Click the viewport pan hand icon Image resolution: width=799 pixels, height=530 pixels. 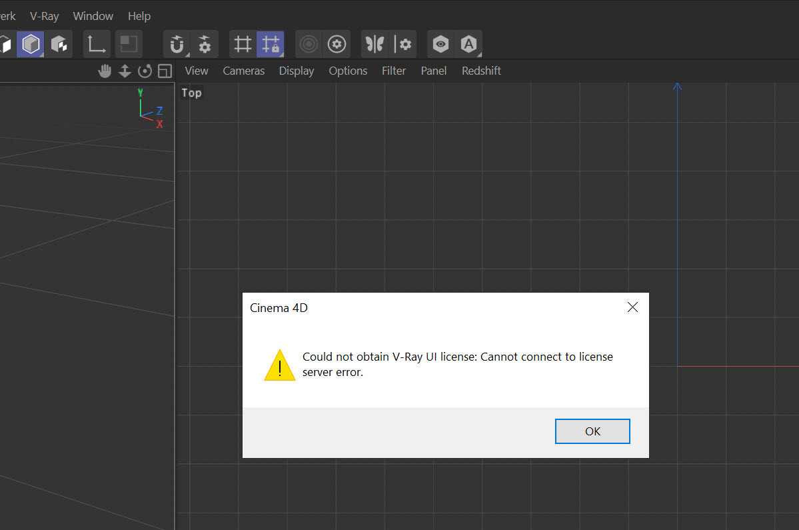pyautogui.click(x=105, y=71)
